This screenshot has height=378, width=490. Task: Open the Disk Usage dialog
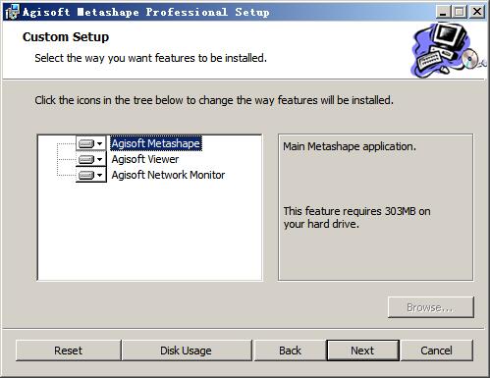tap(187, 351)
